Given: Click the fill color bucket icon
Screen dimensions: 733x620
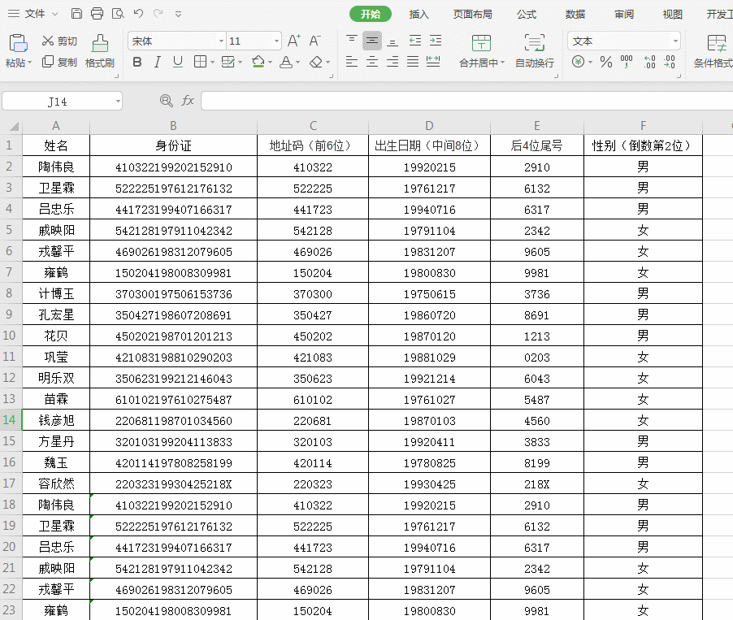Looking at the screenshot, I should tap(258, 63).
